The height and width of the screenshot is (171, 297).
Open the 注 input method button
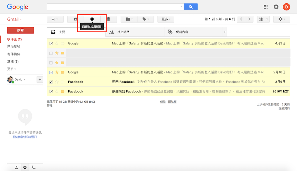click(x=261, y=19)
